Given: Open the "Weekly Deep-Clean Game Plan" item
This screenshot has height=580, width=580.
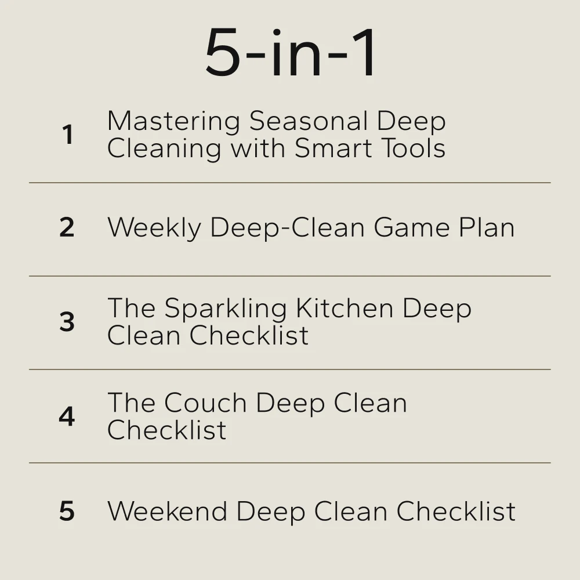Looking at the screenshot, I should 311,227.
